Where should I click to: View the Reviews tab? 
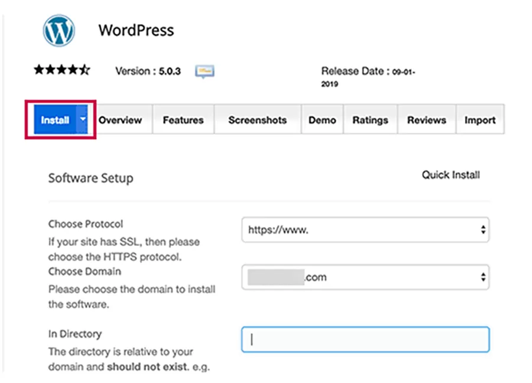click(426, 120)
